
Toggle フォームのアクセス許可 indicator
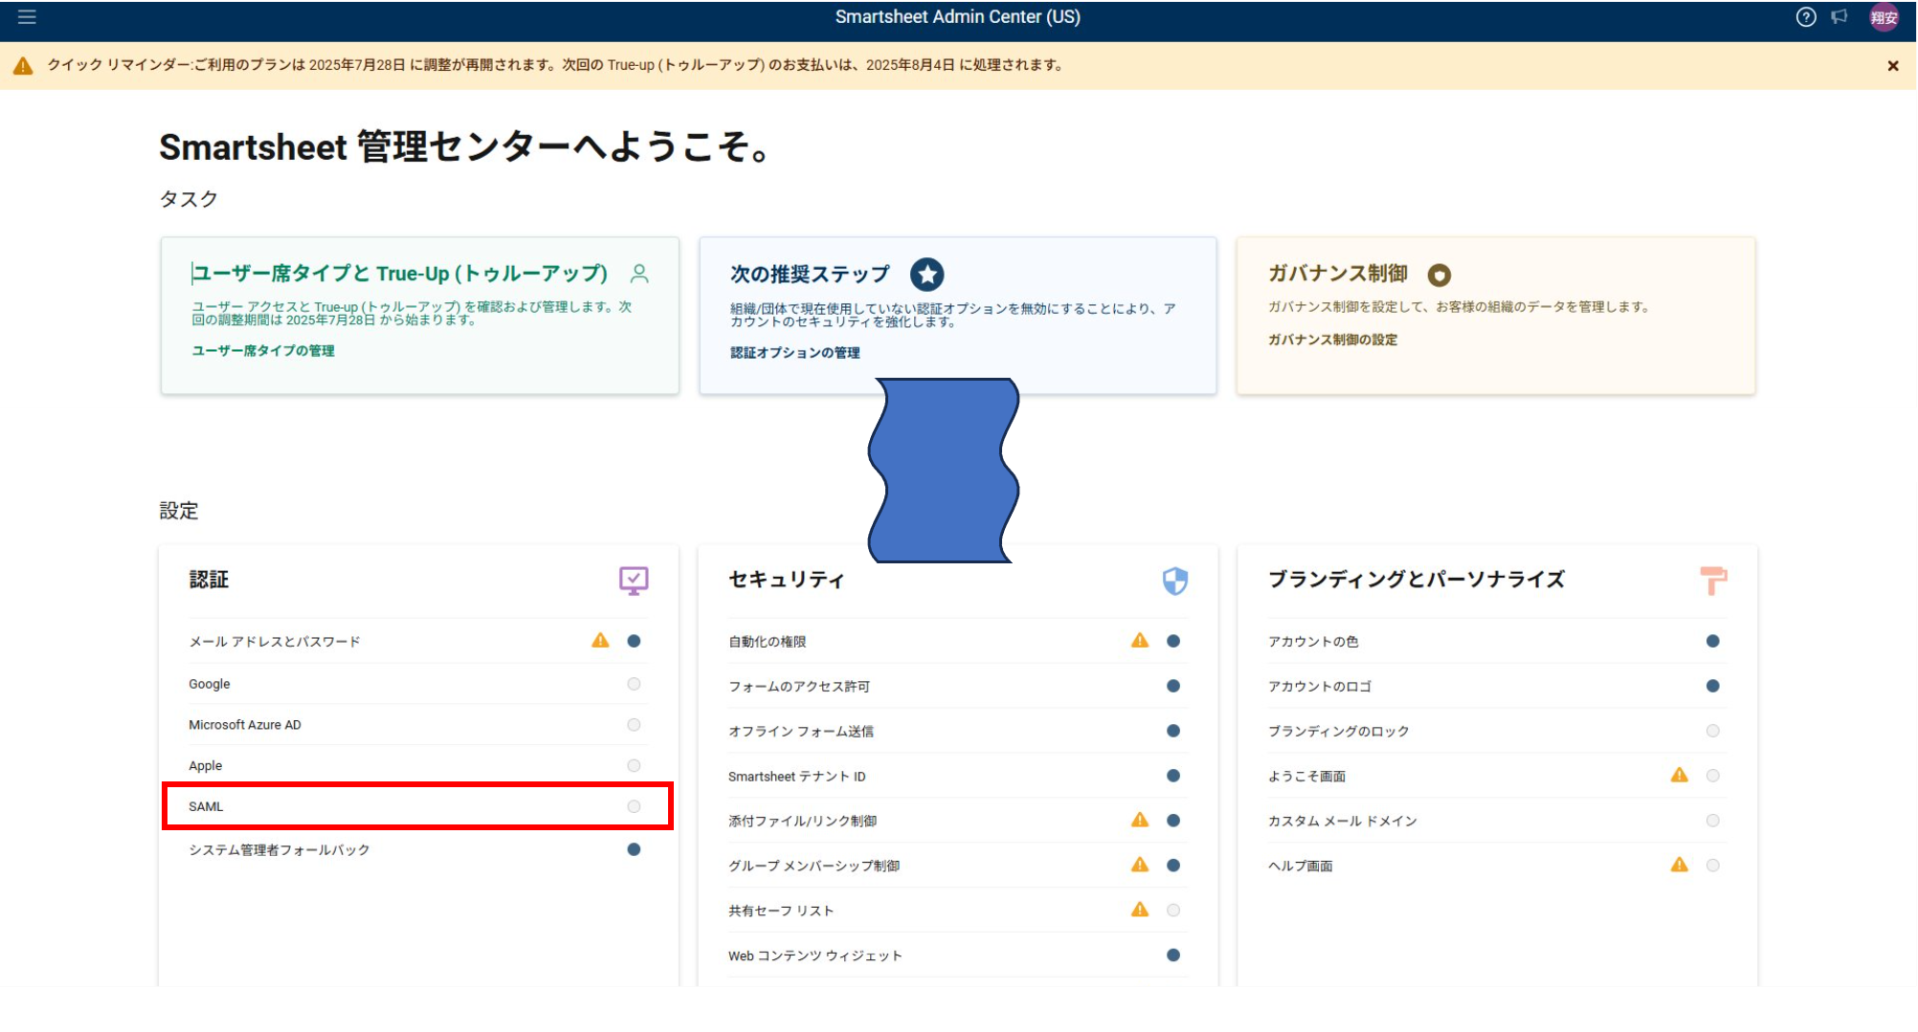tap(1173, 686)
